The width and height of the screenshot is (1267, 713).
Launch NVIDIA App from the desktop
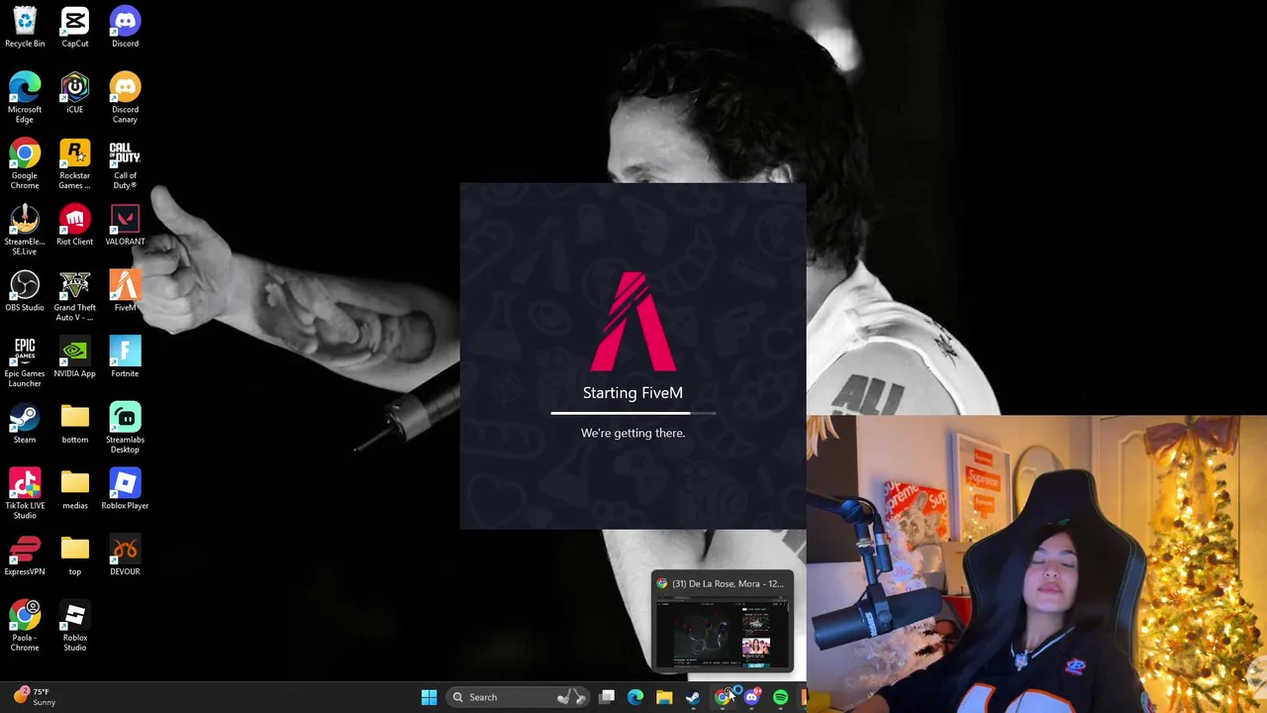(x=75, y=357)
